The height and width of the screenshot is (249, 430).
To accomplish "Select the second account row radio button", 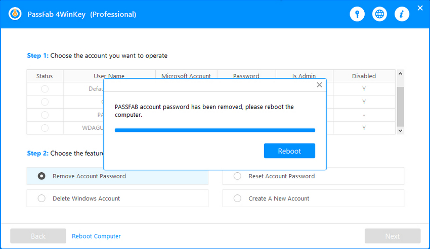I will point(45,102).
